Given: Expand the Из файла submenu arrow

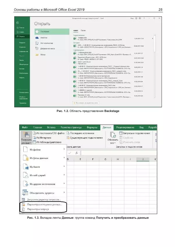Looking at the screenshot, I should [64, 149].
